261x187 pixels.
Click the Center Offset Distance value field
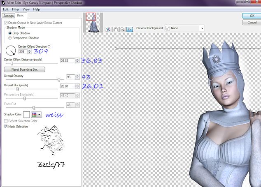coord(68,60)
